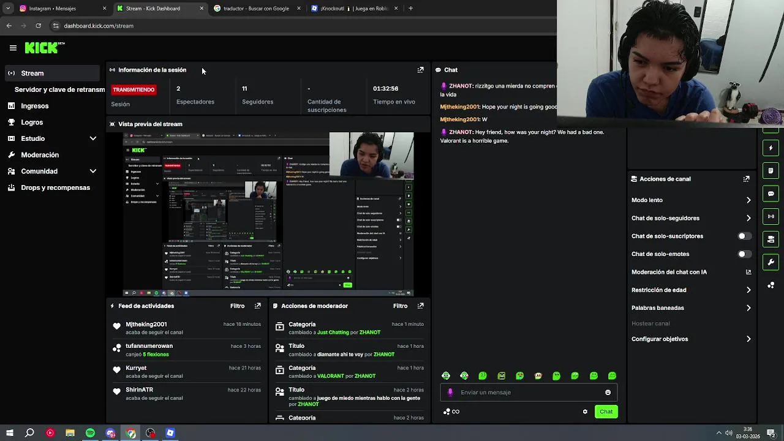Open Restricción de edad options
This screenshot has width=784, height=441.
(x=691, y=290)
